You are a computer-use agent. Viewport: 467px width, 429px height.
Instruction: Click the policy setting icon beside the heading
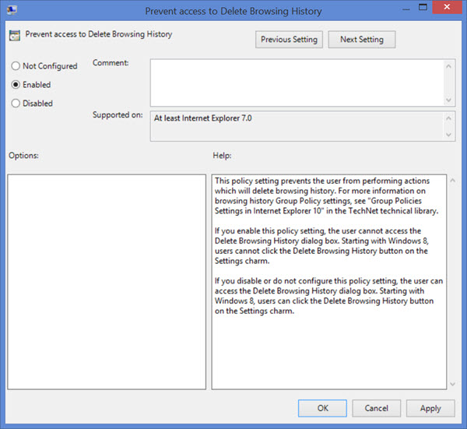click(x=15, y=35)
